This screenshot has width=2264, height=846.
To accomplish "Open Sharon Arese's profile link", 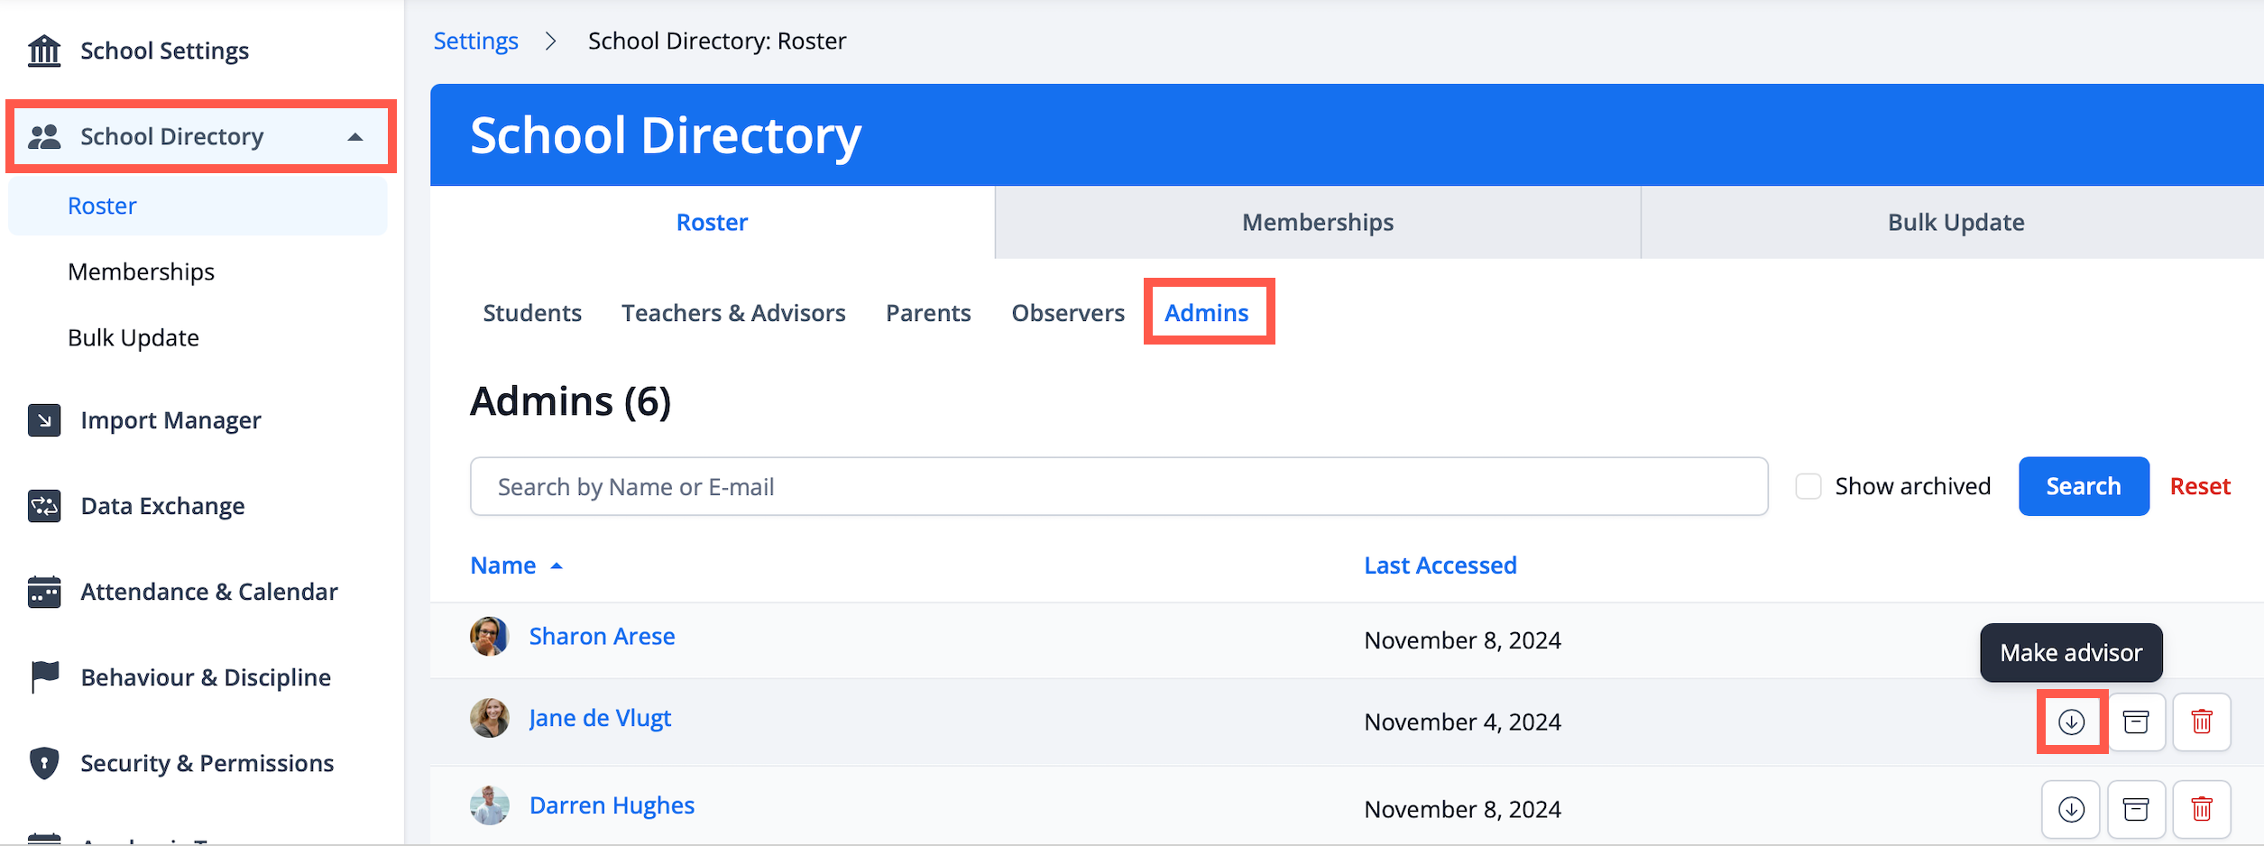I will (602, 637).
